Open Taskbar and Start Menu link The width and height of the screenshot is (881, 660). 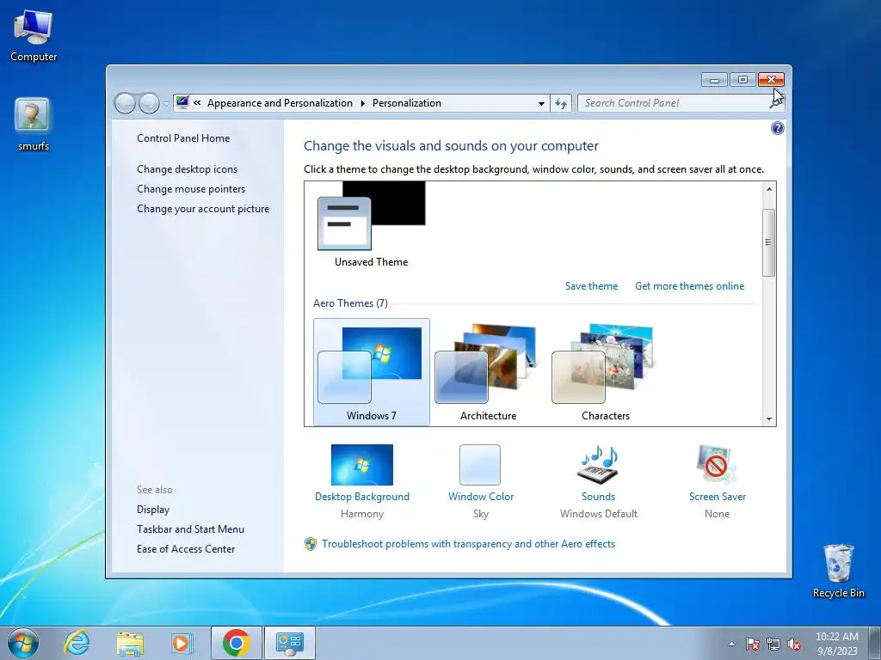point(190,529)
